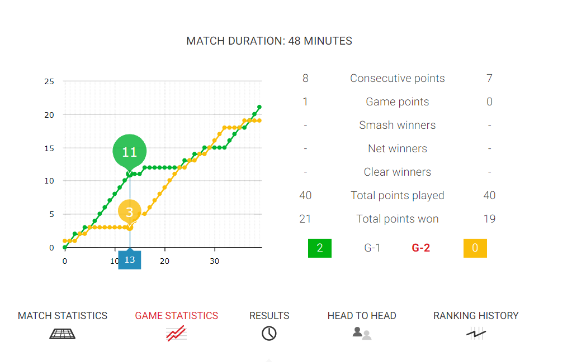The width and height of the screenshot is (572, 362).
Task: Select the GAME STATISTICS tab label
Action: pos(177,316)
